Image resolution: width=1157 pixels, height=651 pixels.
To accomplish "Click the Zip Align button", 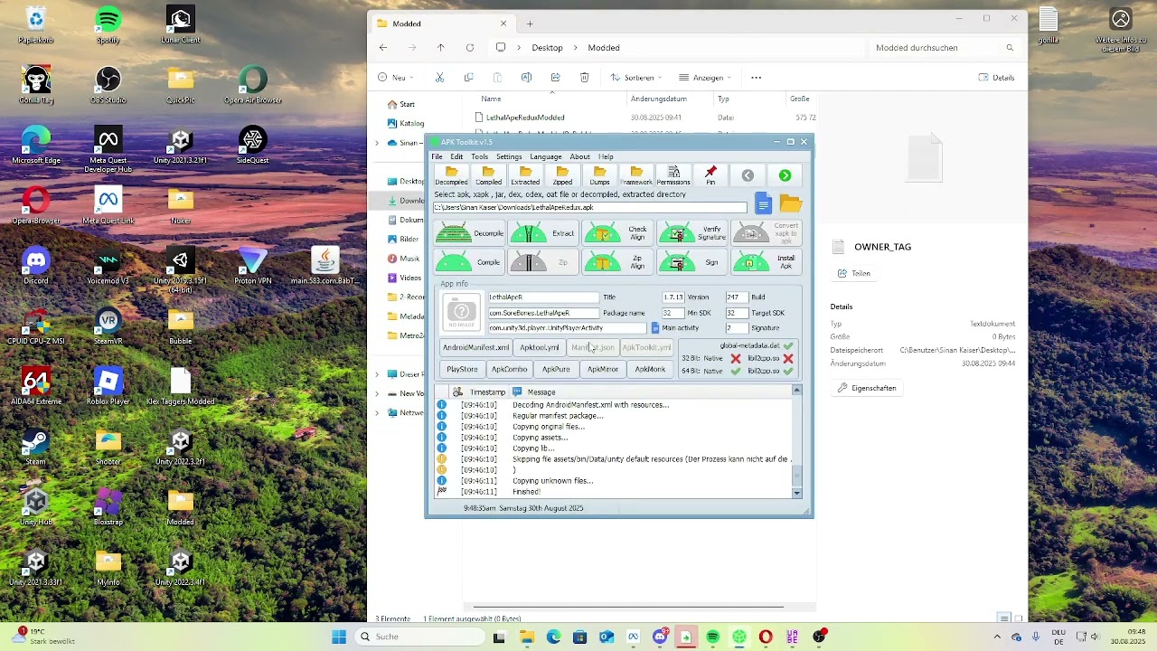I will pos(617,262).
